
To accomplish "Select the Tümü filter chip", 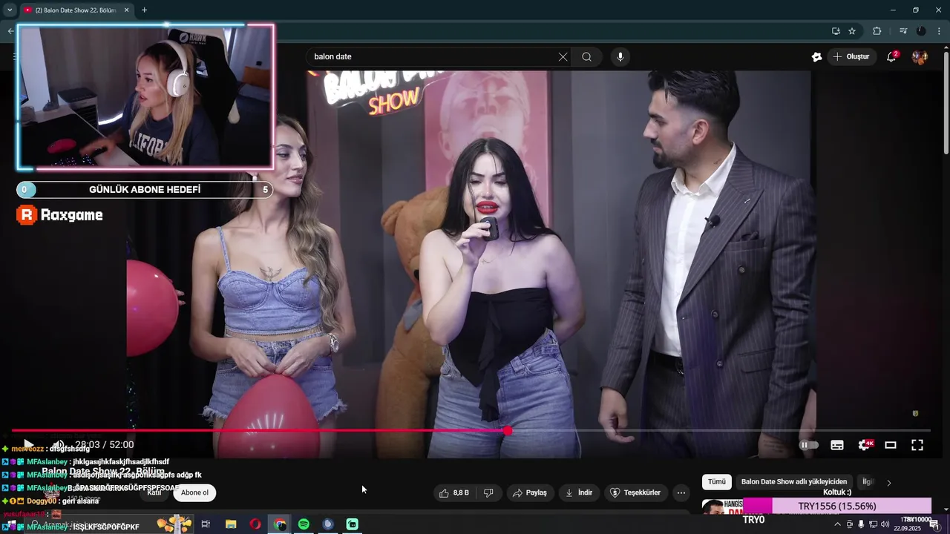I will (717, 482).
